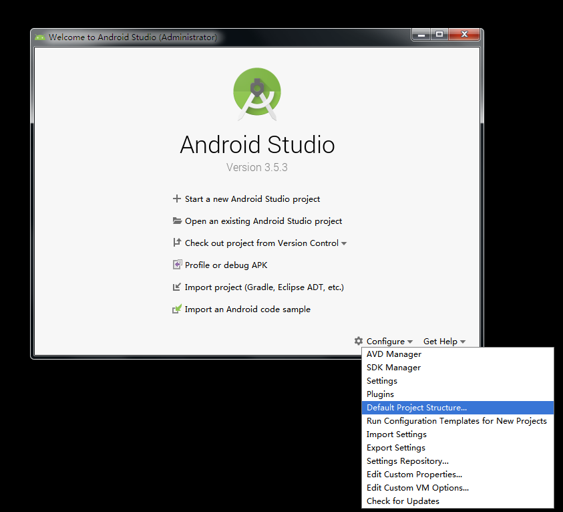The image size is (563, 512).
Task: Select Check for Updates
Action: coord(457,501)
